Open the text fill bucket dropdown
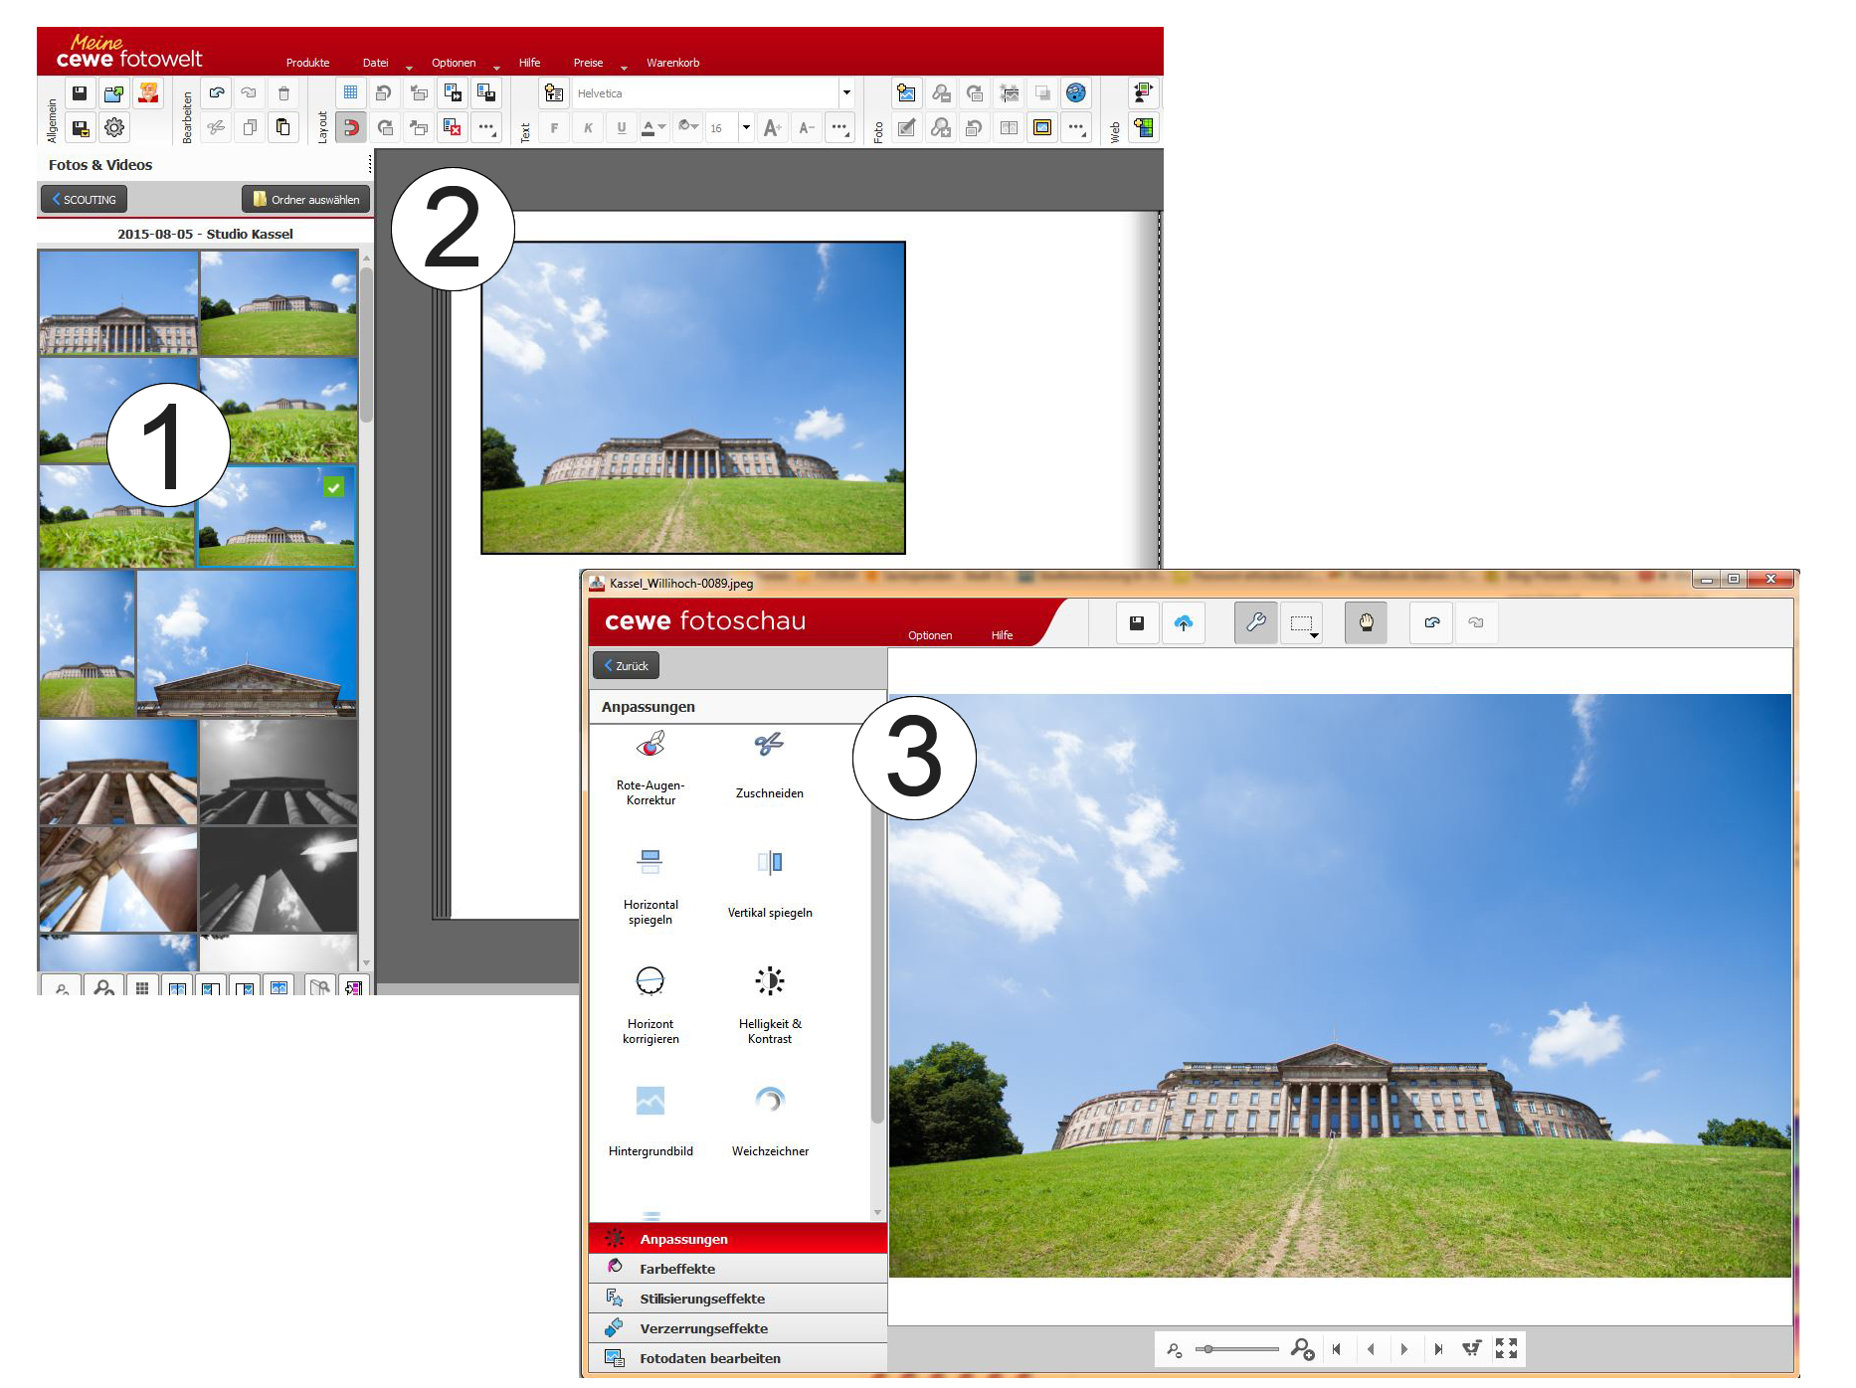 [688, 127]
